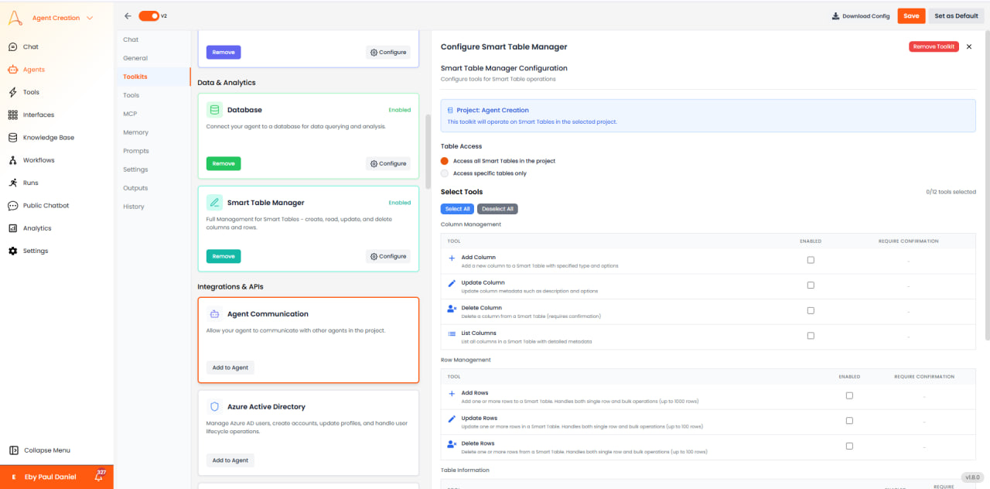Viewport: 990px width, 489px height.
Task: Click the Knowledge Base database icon
Action: coord(12,138)
